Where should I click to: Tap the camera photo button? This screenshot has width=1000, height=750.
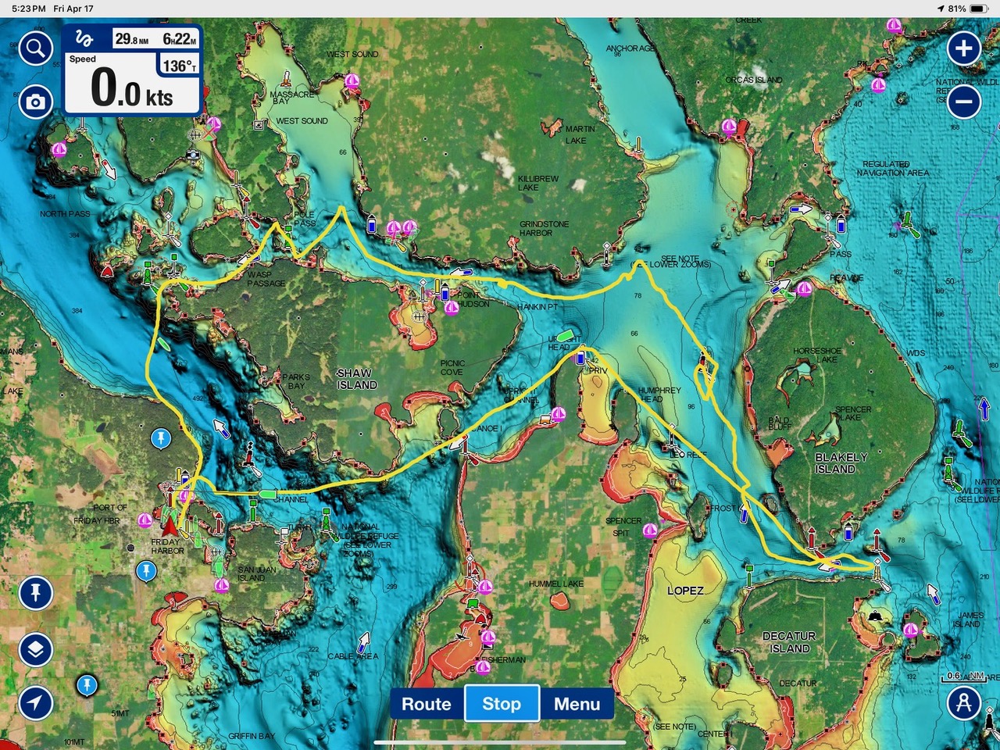(x=35, y=102)
